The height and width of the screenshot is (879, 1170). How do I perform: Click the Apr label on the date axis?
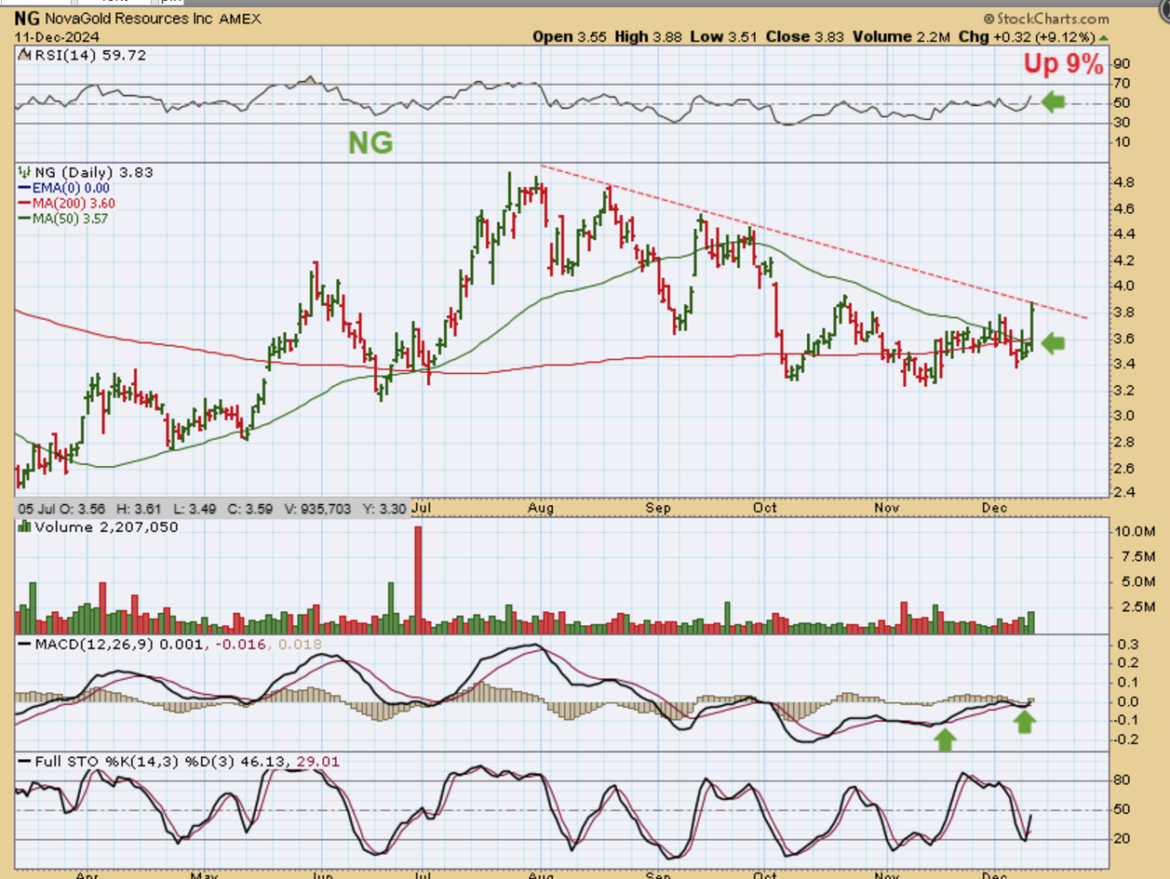click(x=87, y=874)
